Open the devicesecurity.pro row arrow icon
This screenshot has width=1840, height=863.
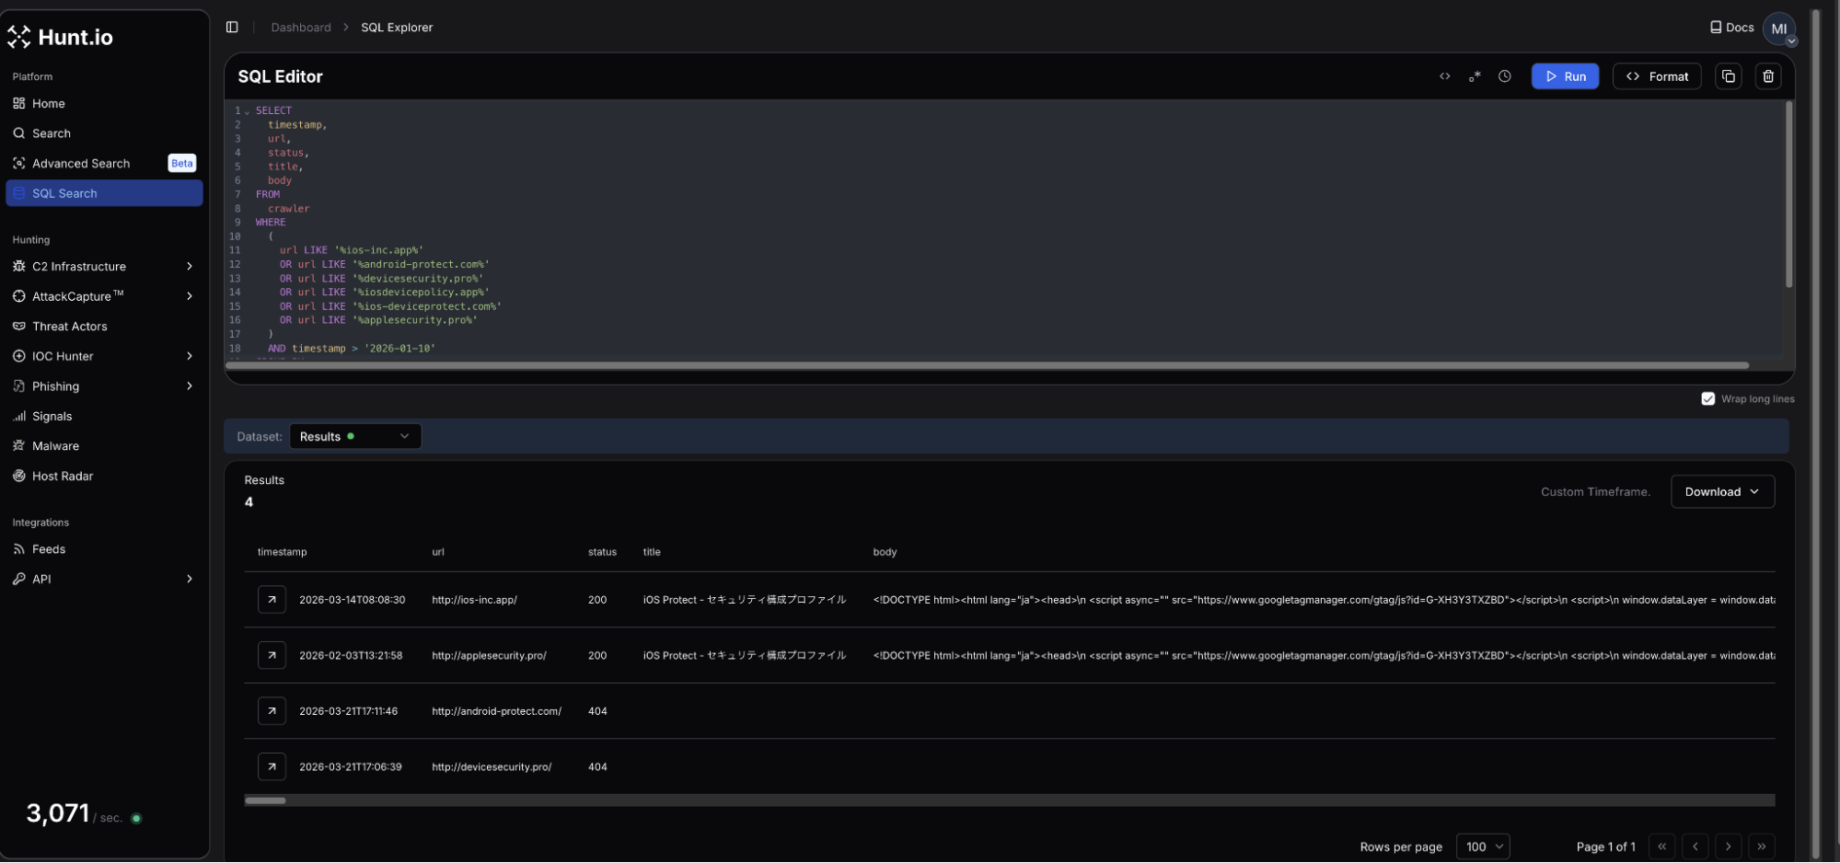click(272, 767)
